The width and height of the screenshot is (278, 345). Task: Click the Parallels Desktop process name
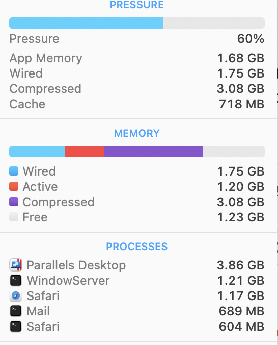(76, 265)
